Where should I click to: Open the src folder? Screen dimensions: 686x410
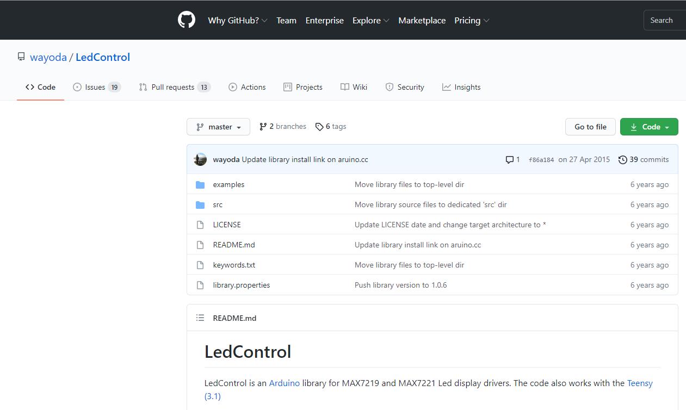[x=218, y=204]
